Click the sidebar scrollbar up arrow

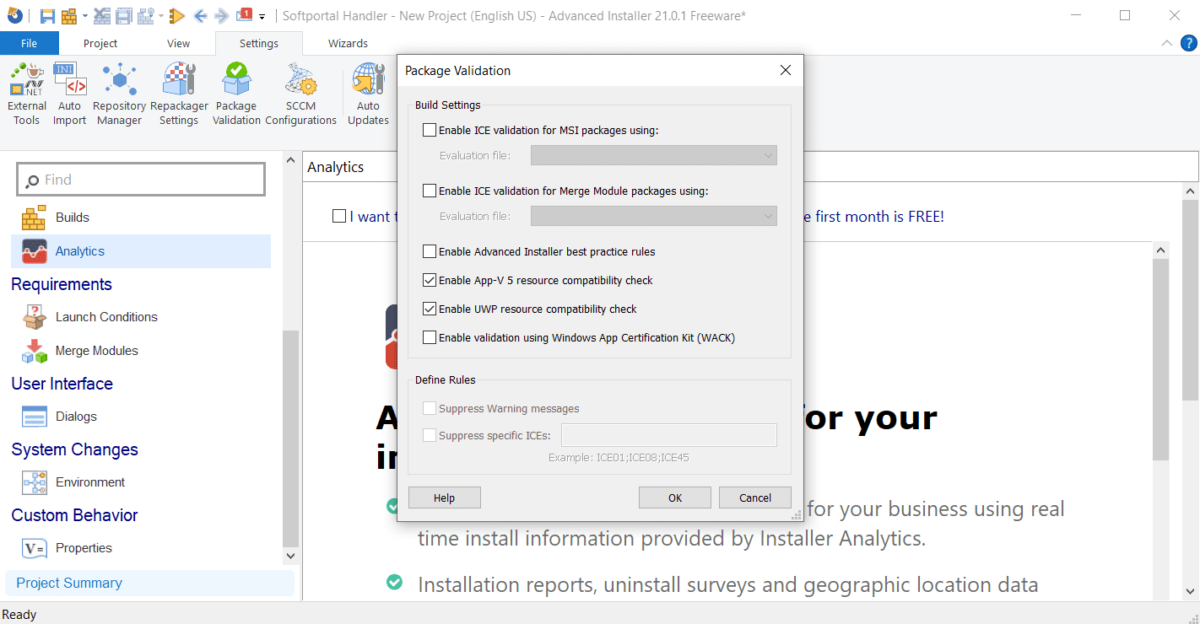click(291, 160)
